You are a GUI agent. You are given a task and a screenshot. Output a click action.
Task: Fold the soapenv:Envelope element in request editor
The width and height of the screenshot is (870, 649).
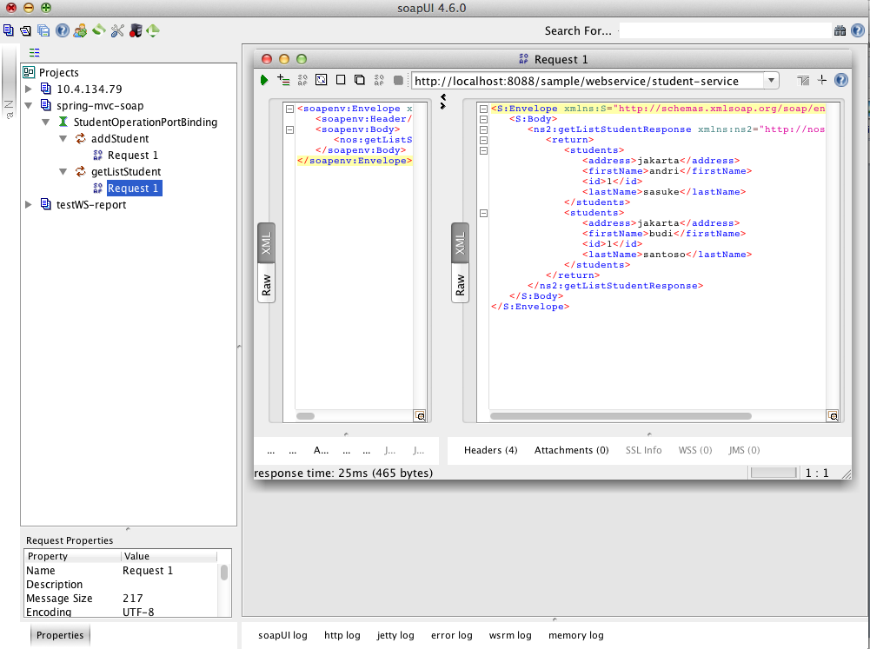tap(289, 109)
